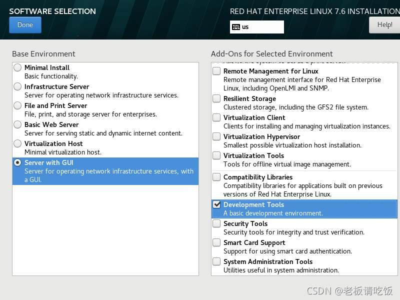Click the 'Minimal Install' label
Image resolution: width=400 pixels, height=300 pixels.
[47, 67]
